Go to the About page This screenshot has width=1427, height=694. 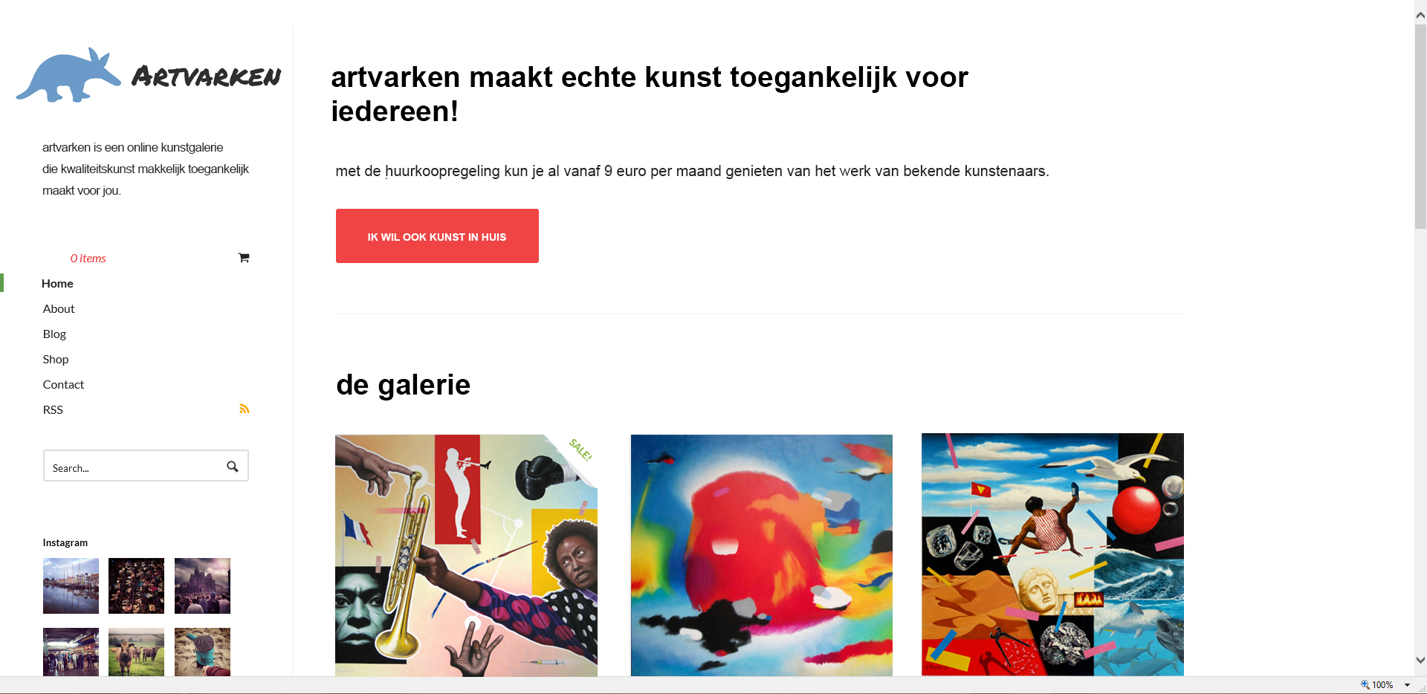[59, 309]
